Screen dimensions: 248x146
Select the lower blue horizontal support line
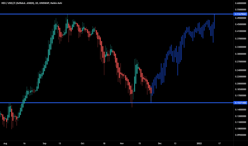(x=117, y=103)
